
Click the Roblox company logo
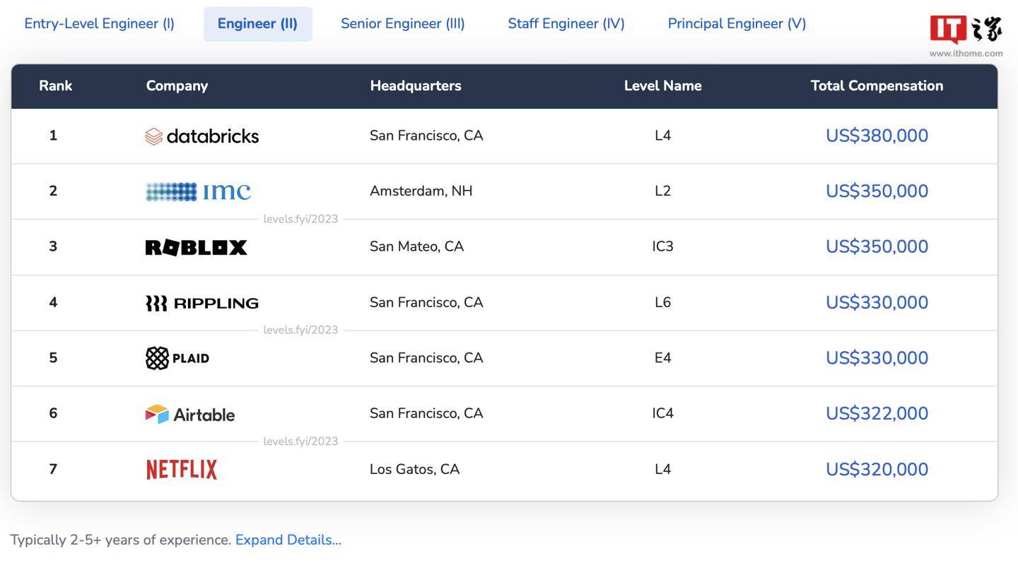click(197, 247)
